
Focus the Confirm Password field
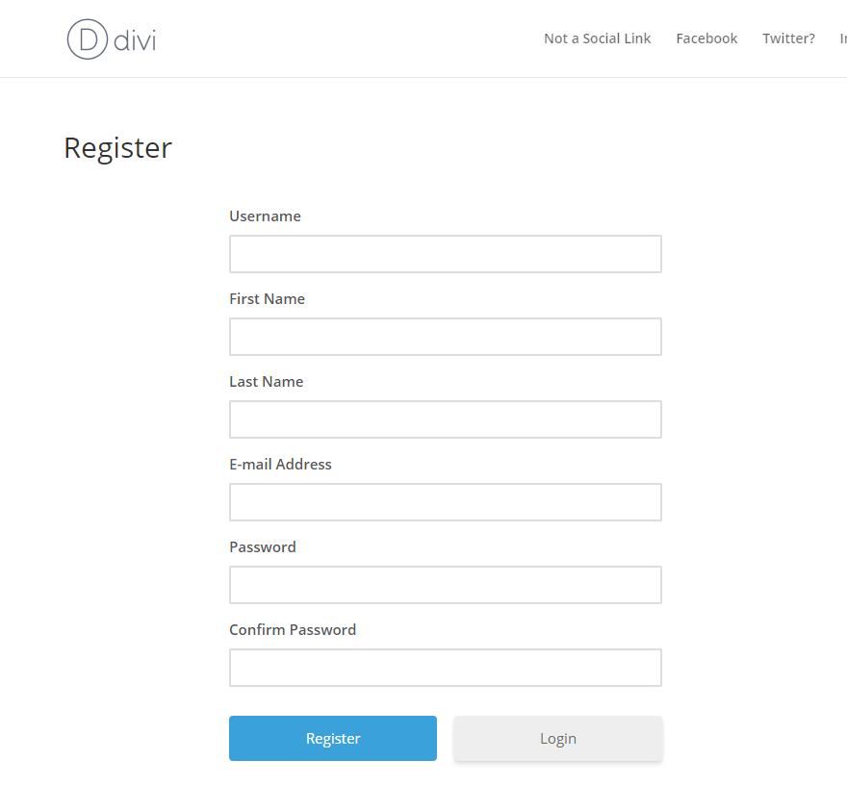[445, 667]
